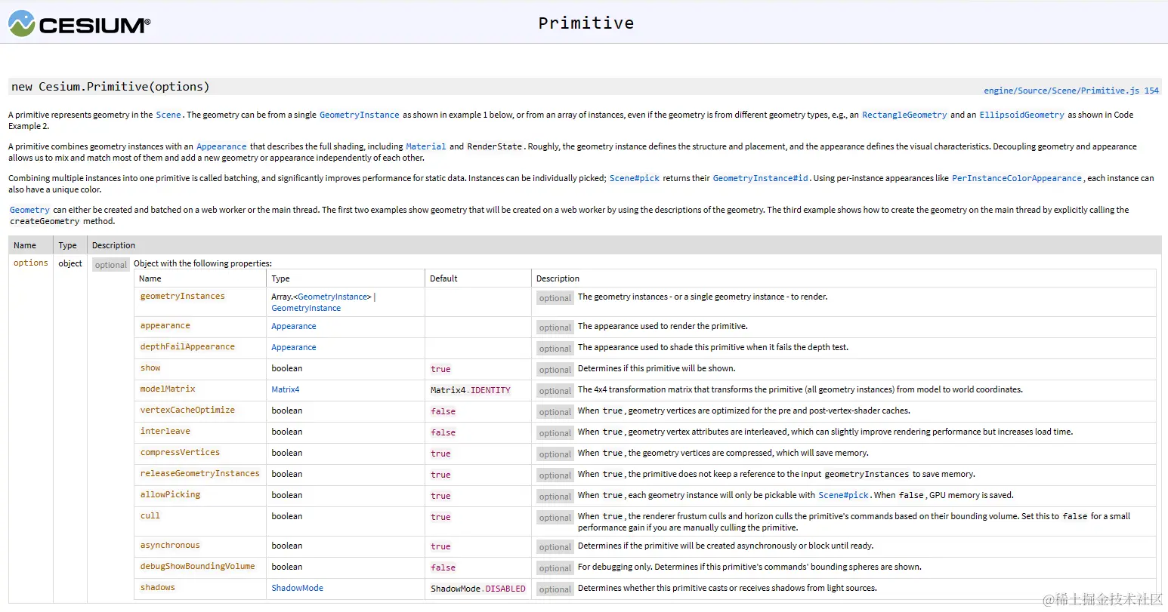This screenshot has width=1168, height=612.
Task: Click the appearance property name
Action: click(x=165, y=325)
